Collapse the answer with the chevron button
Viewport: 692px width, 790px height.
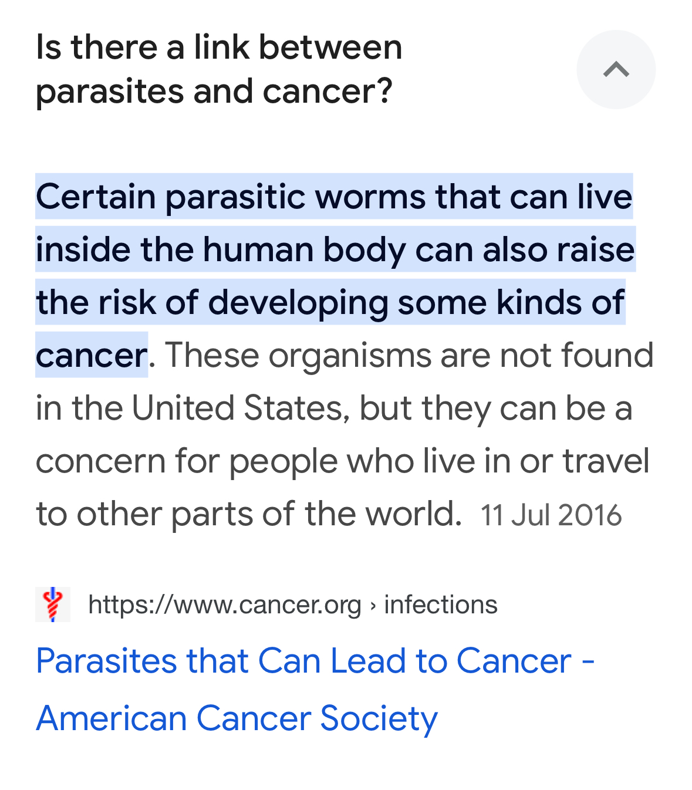(x=616, y=69)
